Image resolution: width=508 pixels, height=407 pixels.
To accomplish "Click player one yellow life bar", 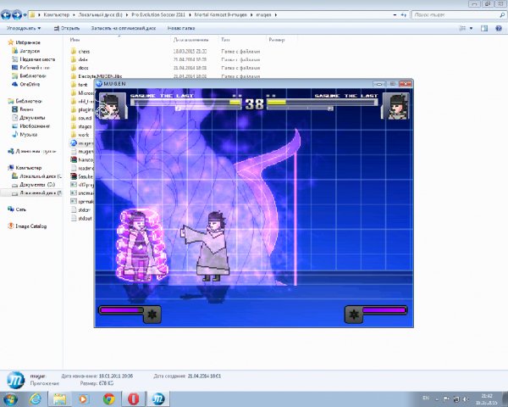I will [x=235, y=103].
